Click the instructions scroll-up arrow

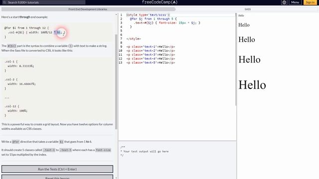click(x=116, y=14)
